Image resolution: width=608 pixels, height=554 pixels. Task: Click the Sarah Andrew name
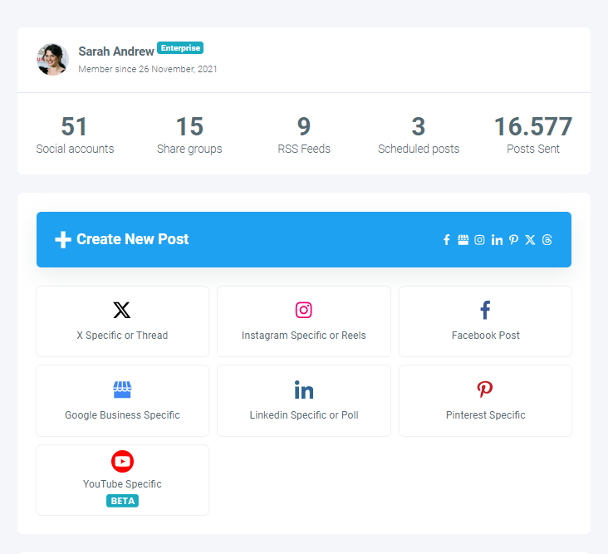[x=116, y=51]
